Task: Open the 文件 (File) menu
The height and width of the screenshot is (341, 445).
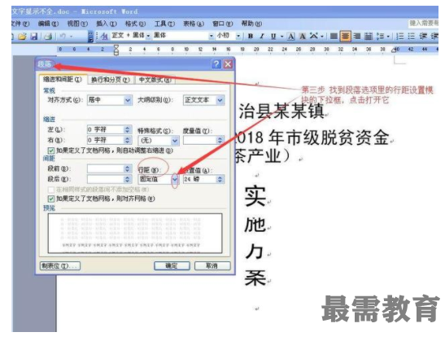Action: tap(20, 24)
